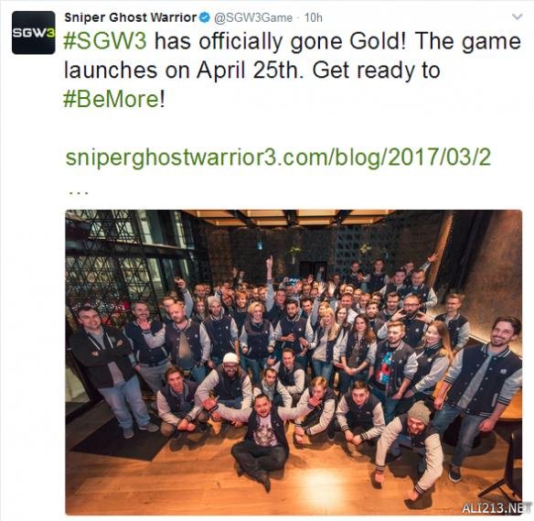
Task: Follow the #BeMore hashtag
Action: (x=112, y=99)
